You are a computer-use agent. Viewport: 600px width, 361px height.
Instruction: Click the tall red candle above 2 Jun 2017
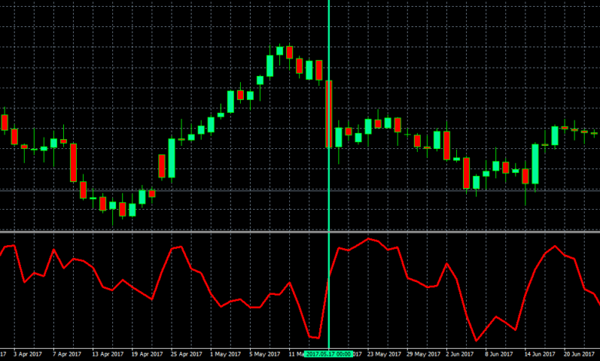466,173
